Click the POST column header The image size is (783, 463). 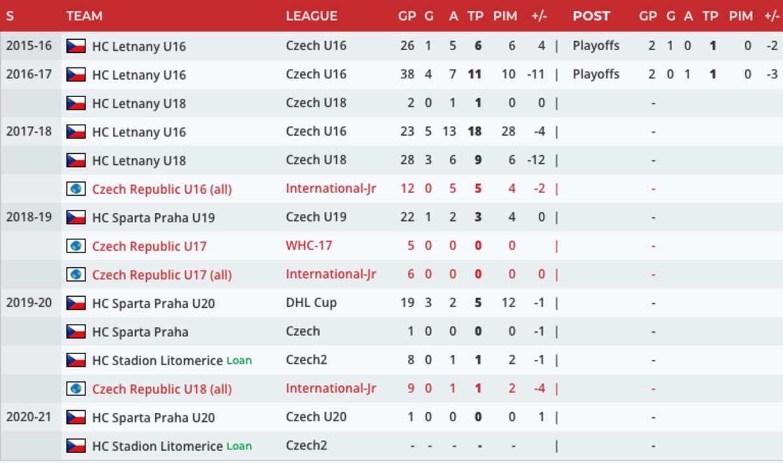pos(591,16)
